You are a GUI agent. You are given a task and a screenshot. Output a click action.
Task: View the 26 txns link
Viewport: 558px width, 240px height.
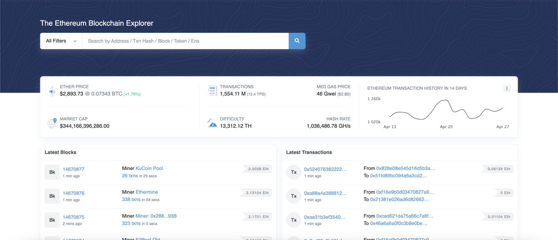tap(131, 176)
